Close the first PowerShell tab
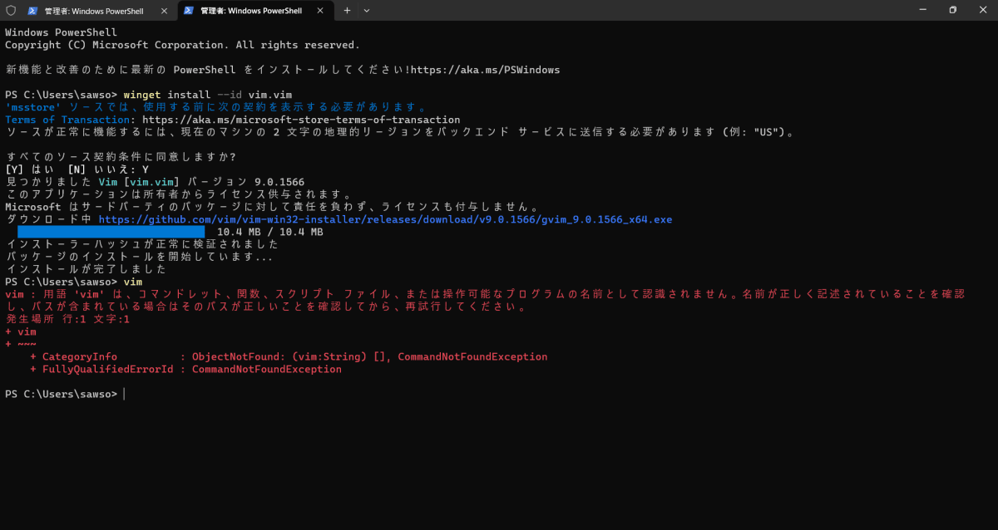 click(x=162, y=11)
